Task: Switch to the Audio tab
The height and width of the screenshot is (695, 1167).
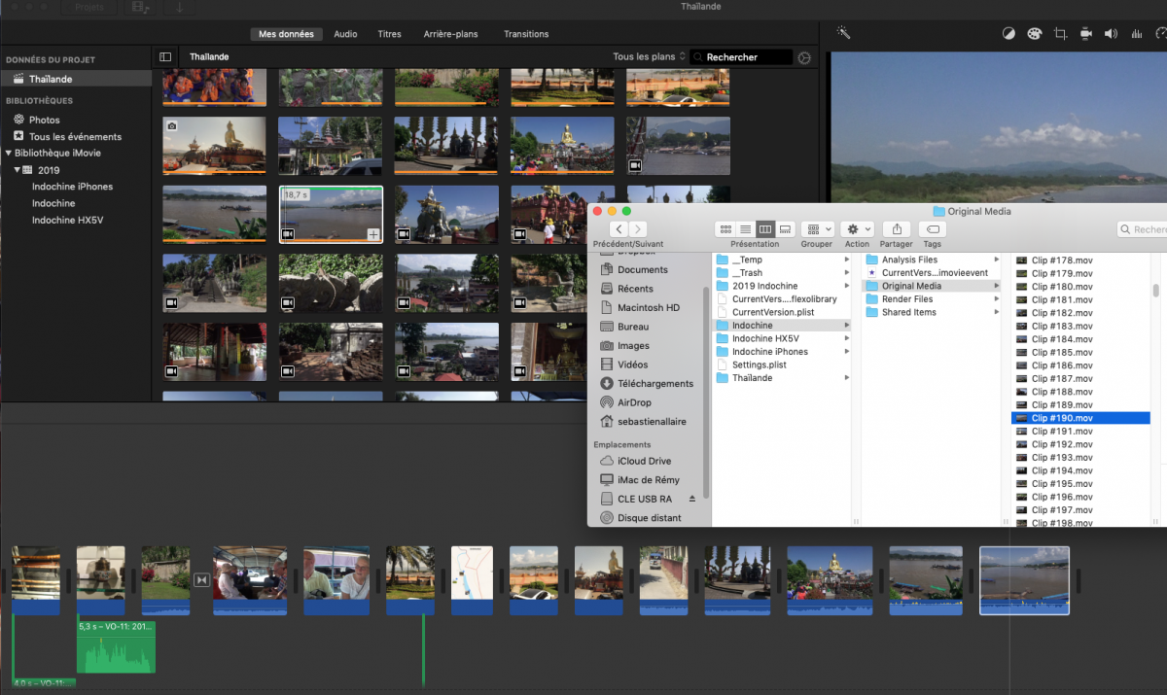Action: [345, 34]
